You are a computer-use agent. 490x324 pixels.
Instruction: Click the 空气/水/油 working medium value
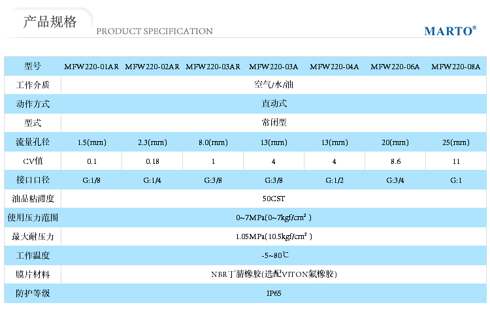coord(274,85)
